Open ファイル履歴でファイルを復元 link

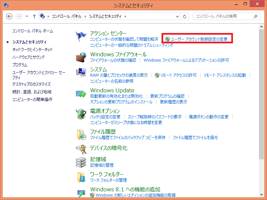tap(195, 138)
